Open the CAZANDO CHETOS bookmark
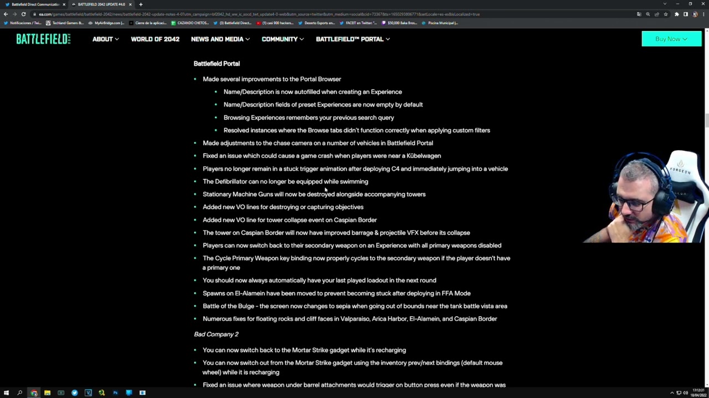Screen dimensions: 709x398 pos(191,23)
